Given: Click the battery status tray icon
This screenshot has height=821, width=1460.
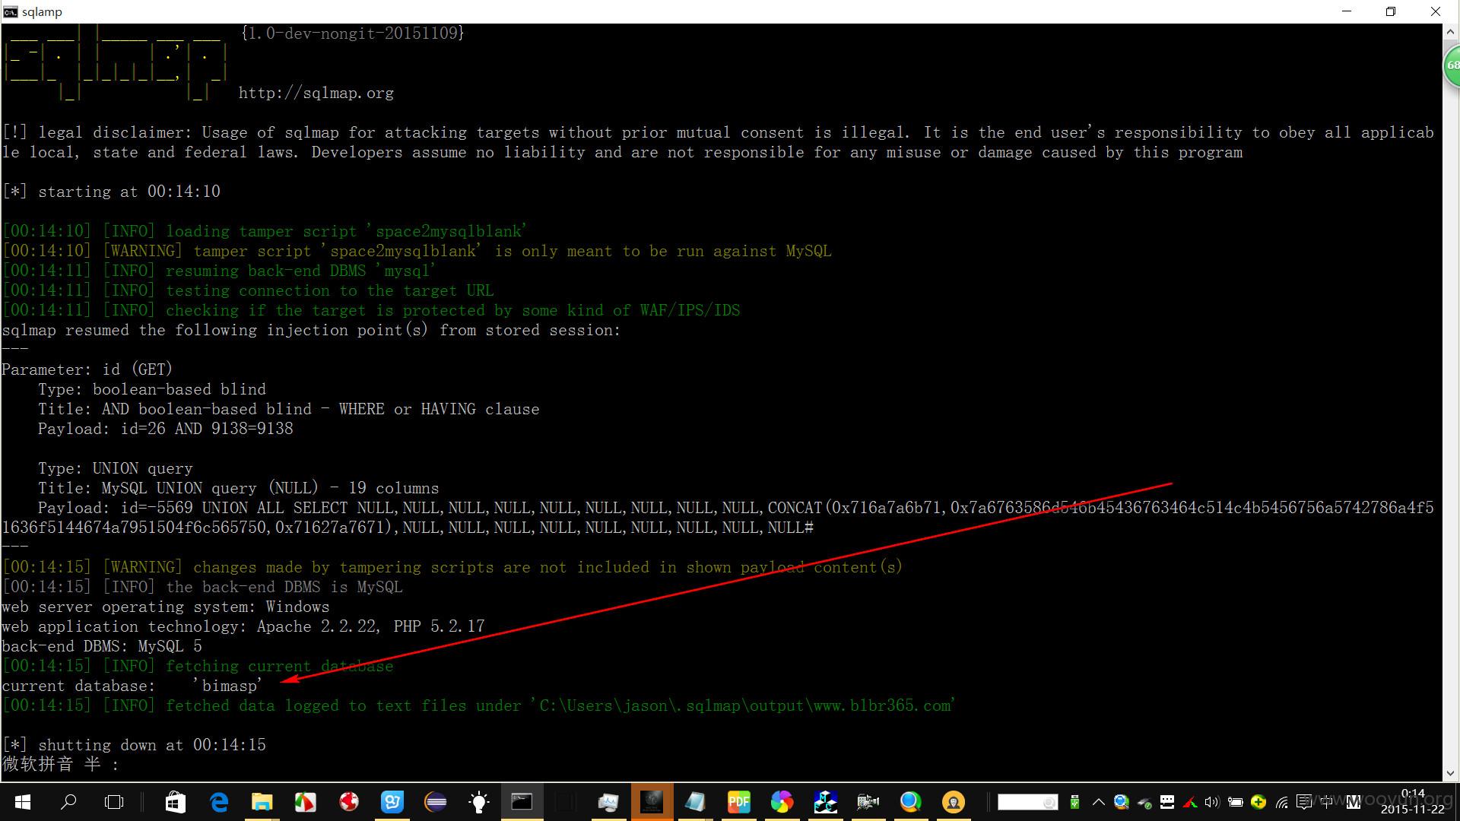Looking at the screenshot, I should click(1236, 802).
